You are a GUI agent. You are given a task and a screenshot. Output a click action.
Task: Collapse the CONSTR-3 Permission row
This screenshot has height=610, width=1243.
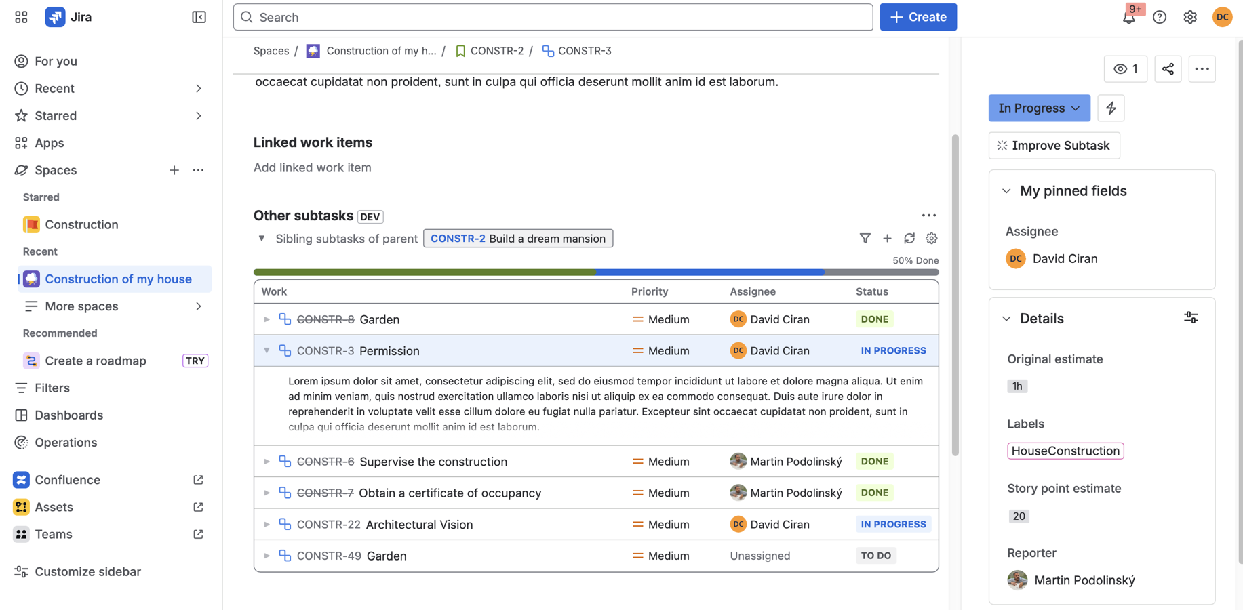(267, 350)
